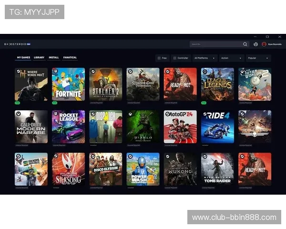Open the Disco Elysium game thumbnail
The image size is (286, 229).
point(105,169)
